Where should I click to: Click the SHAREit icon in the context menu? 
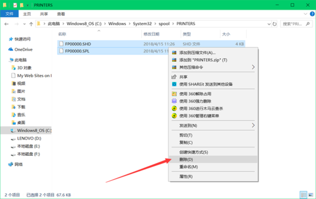pos(174,84)
